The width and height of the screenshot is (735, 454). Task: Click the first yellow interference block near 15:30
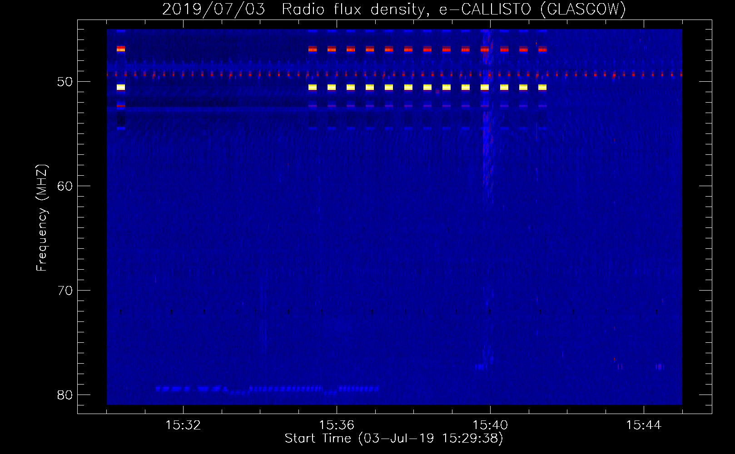[120, 87]
